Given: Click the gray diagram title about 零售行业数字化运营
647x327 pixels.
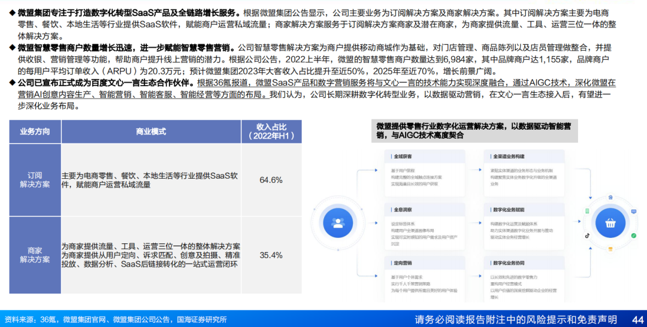Looking at the screenshot, I should click(474, 131).
